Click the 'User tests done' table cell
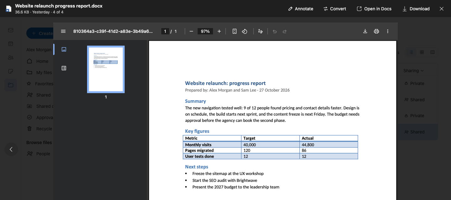 (212, 156)
